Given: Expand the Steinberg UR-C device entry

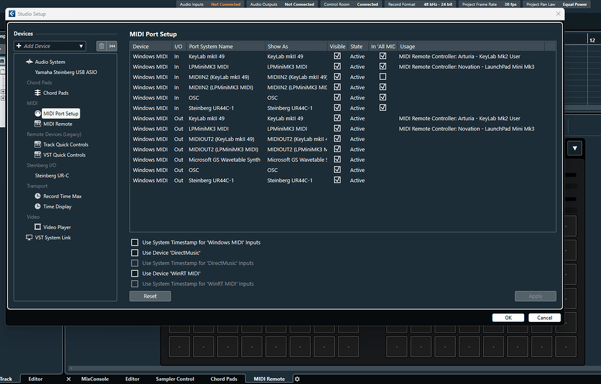Looking at the screenshot, I should pos(53,175).
